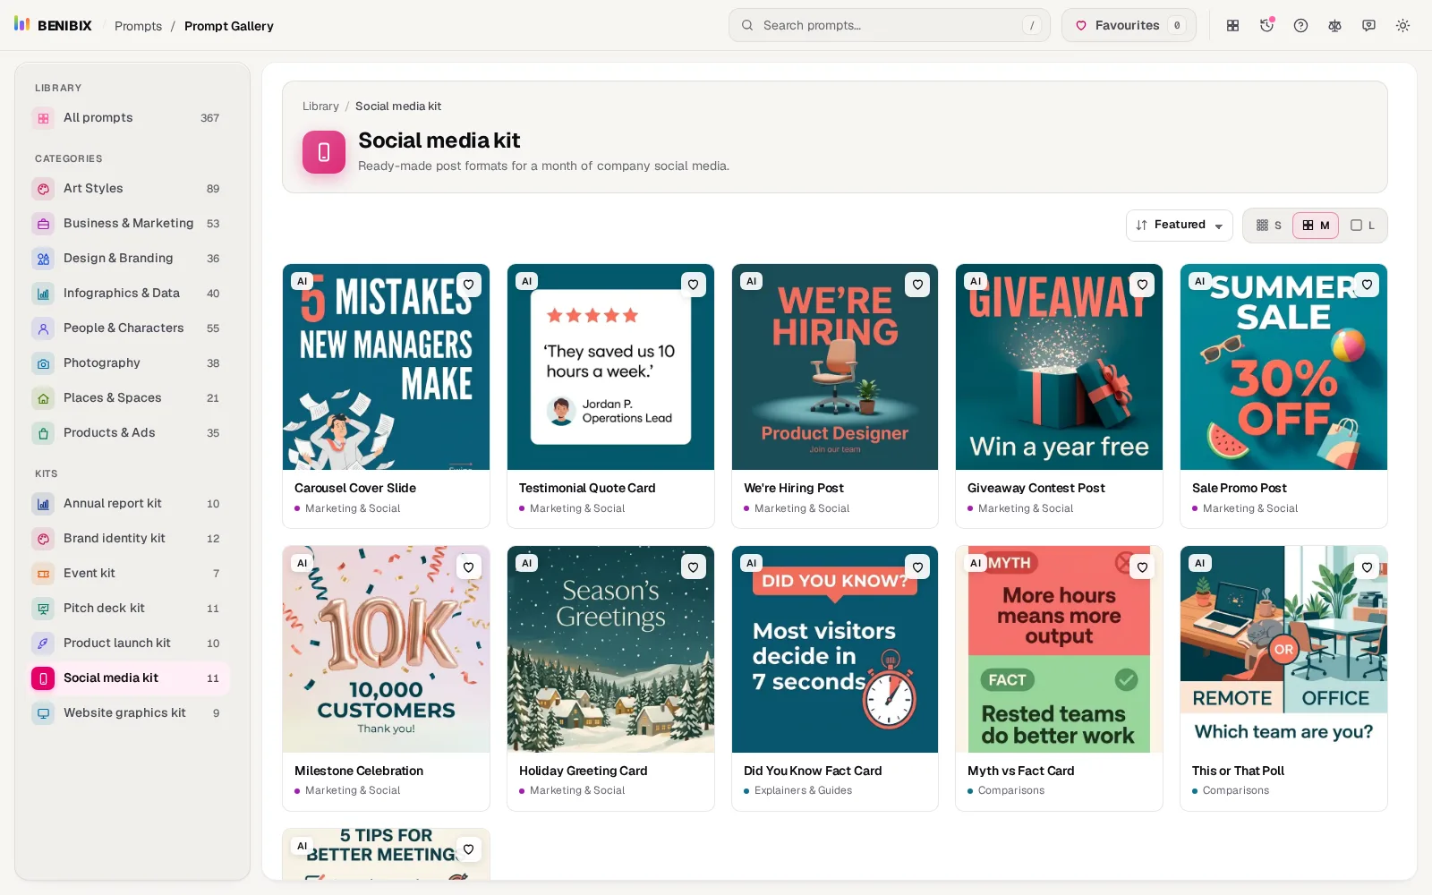This screenshot has height=895, width=1432.
Task: Focus the Search prompts field
Action: tap(890, 25)
